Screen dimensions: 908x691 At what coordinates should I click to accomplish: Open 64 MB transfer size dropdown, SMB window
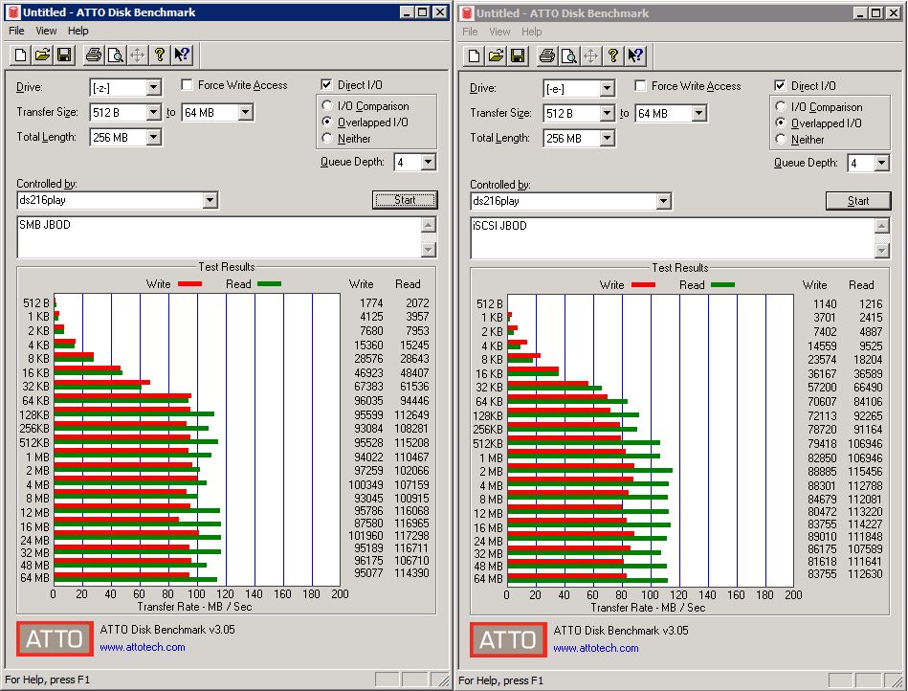tap(246, 112)
